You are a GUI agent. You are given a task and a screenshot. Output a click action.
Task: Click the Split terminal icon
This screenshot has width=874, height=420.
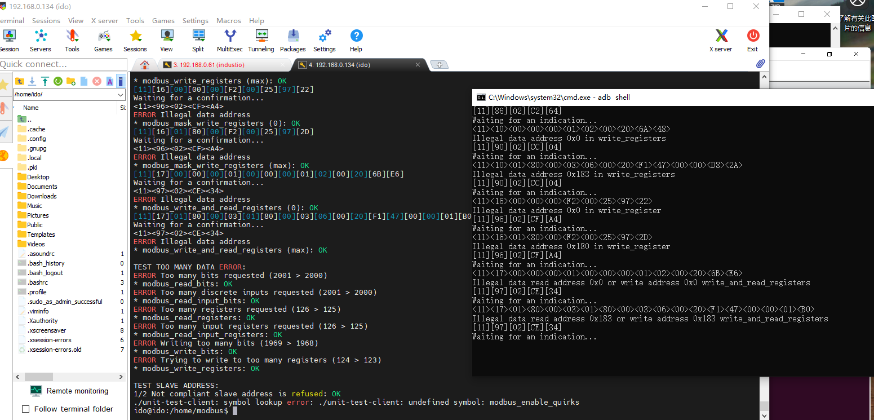[198, 41]
